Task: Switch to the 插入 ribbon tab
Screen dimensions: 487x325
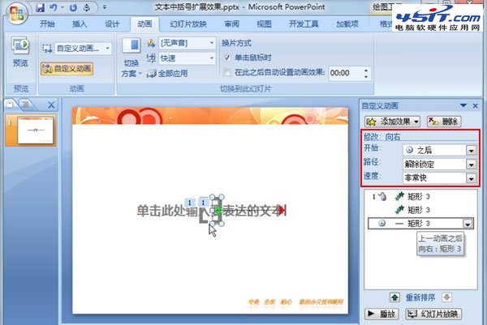Action: coord(80,24)
